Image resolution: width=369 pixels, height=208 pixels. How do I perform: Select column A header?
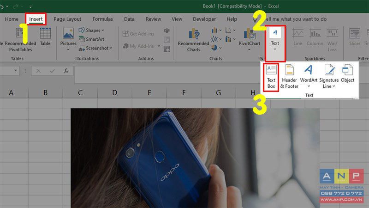click(11, 93)
